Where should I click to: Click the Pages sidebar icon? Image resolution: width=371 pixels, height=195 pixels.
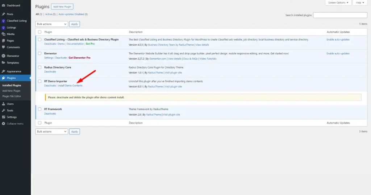coord(3,41)
